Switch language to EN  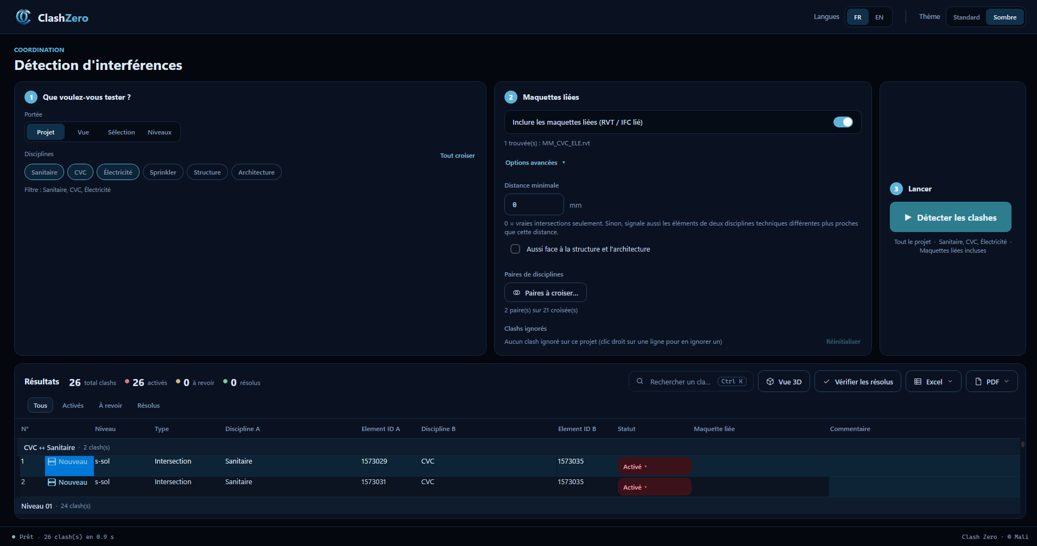point(879,17)
